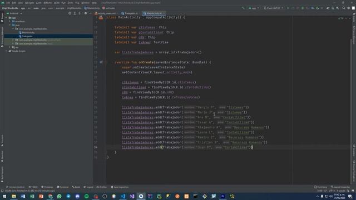Open Version Control tool window
356x200 pixels.
[16, 187]
